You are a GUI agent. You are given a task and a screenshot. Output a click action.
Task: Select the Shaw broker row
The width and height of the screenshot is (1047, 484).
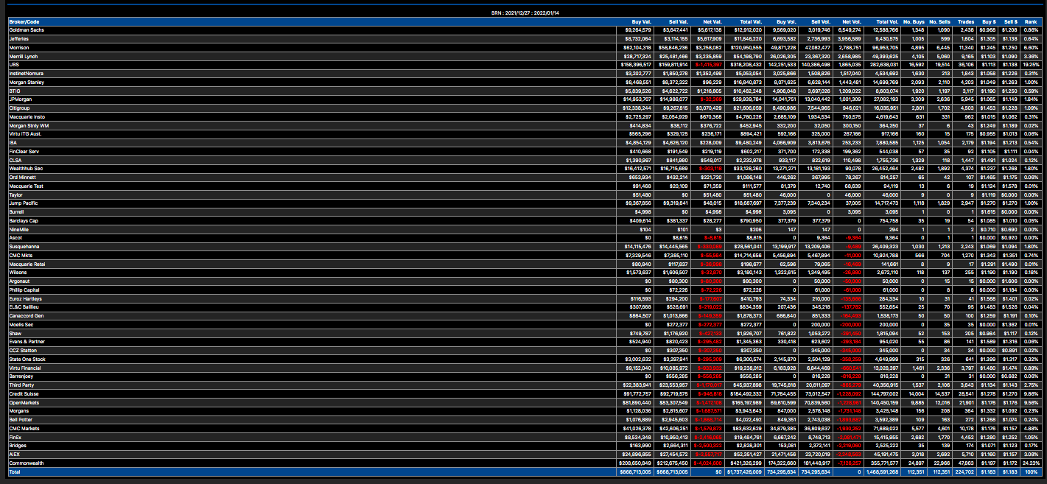pyautogui.click(x=523, y=334)
